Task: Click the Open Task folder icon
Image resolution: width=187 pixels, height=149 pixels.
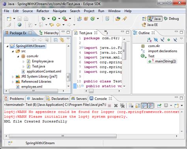Action: tap(118, 19)
